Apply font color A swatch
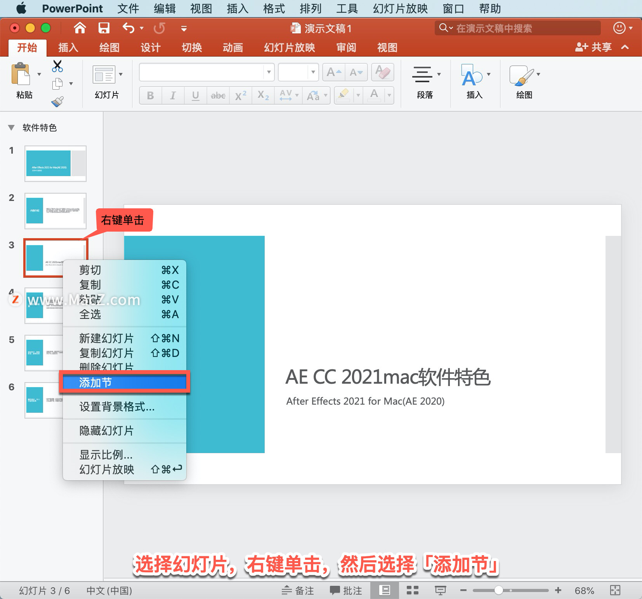 point(374,95)
